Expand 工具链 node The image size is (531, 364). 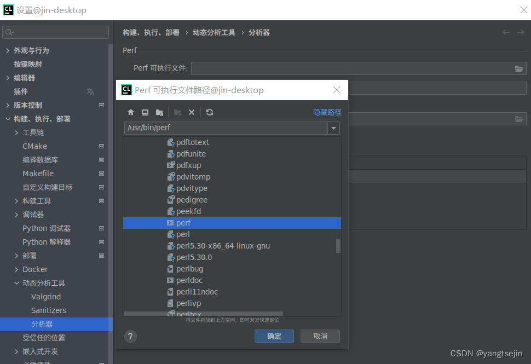16,132
